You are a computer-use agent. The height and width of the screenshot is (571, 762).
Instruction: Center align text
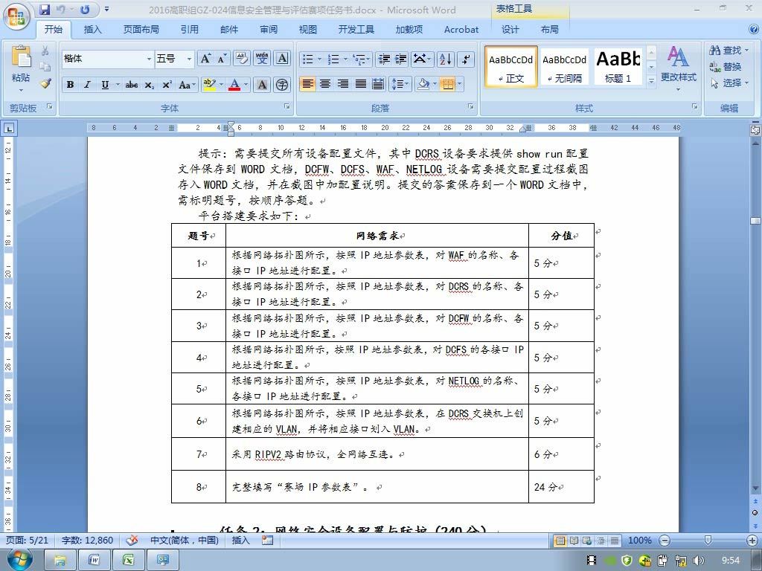pyautogui.click(x=325, y=85)
